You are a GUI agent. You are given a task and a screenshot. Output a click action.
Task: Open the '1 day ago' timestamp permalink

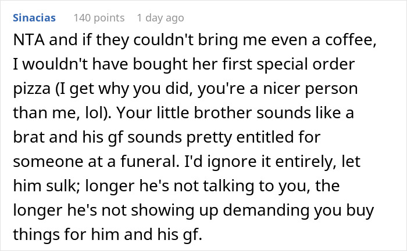point(160,18)
